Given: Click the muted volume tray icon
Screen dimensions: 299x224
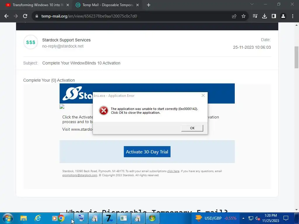Looking at the screenshot, I should [x=258, y=218].
